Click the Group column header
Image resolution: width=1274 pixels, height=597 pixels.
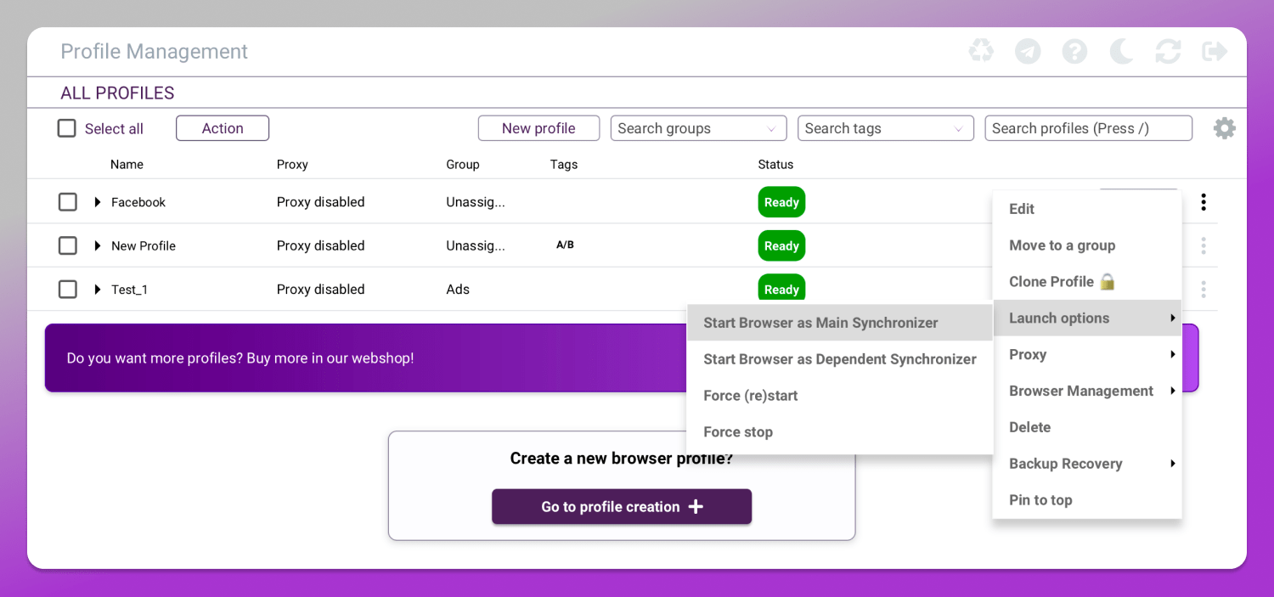pos(463,165)
